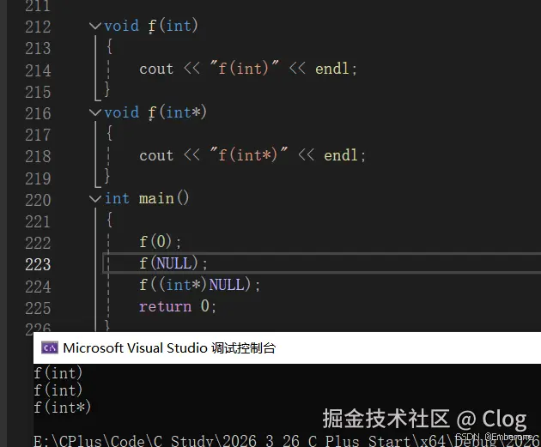Click line number 212 in the gutter
This screenshot has width=541, height=447.
(x=38, y=27)
